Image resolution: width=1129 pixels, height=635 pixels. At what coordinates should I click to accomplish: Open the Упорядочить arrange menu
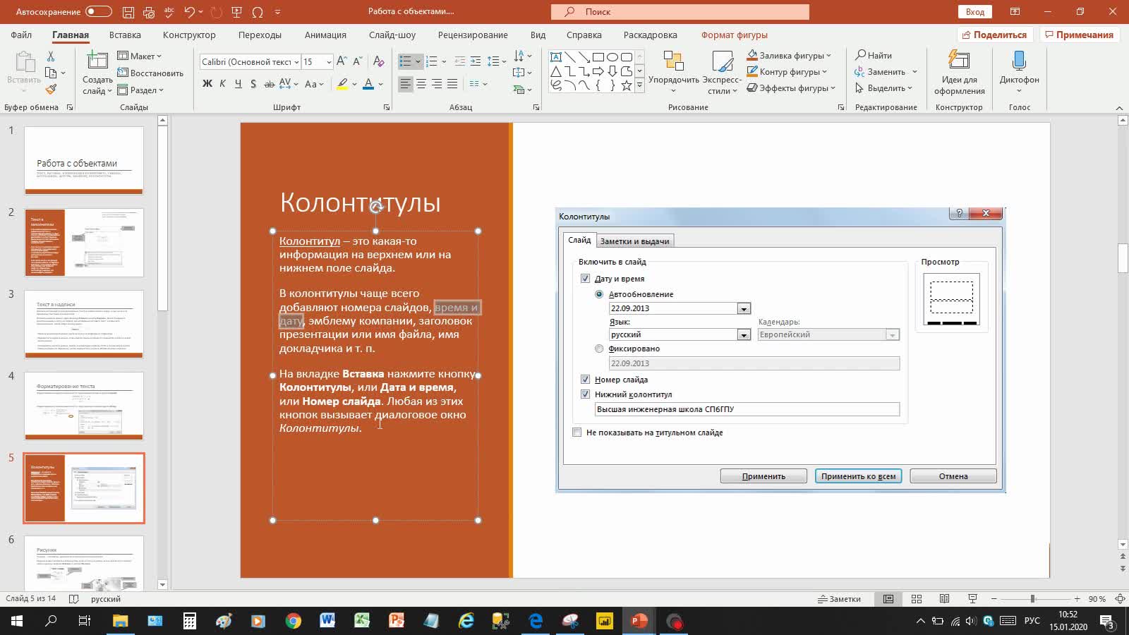pyautogui.click(x=674, y=73)
